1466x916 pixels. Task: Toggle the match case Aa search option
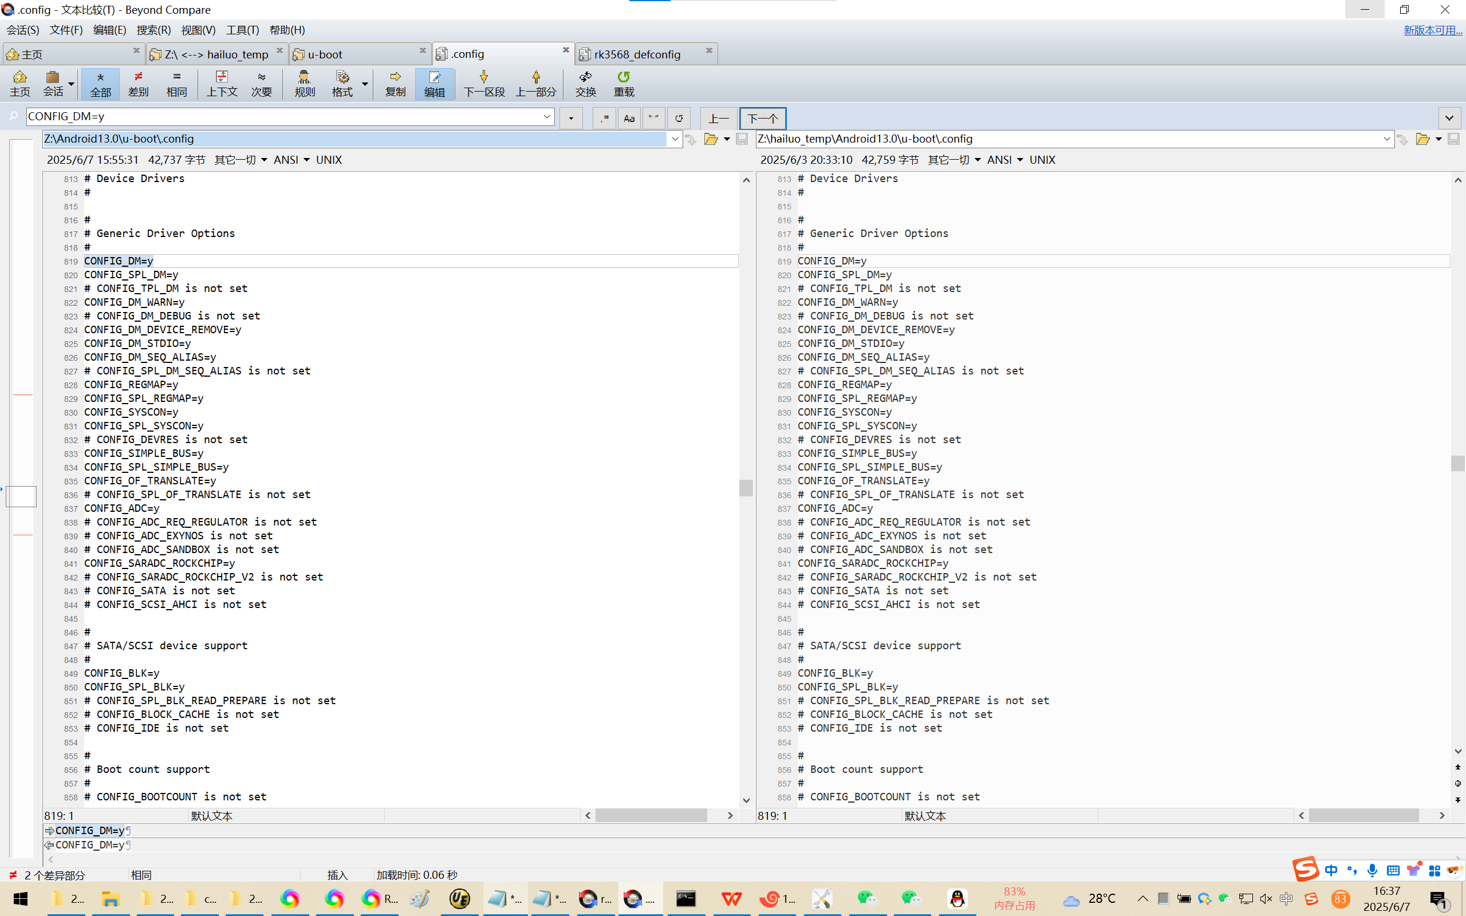629,118
